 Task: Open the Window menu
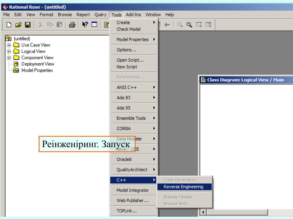click(x=153, y=15)
